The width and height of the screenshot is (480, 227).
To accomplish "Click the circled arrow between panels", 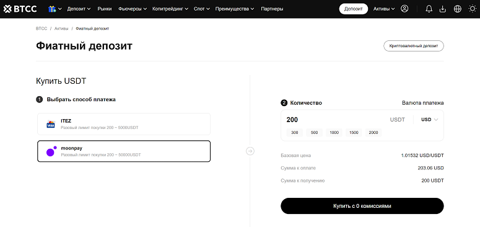I will [250, 151].
